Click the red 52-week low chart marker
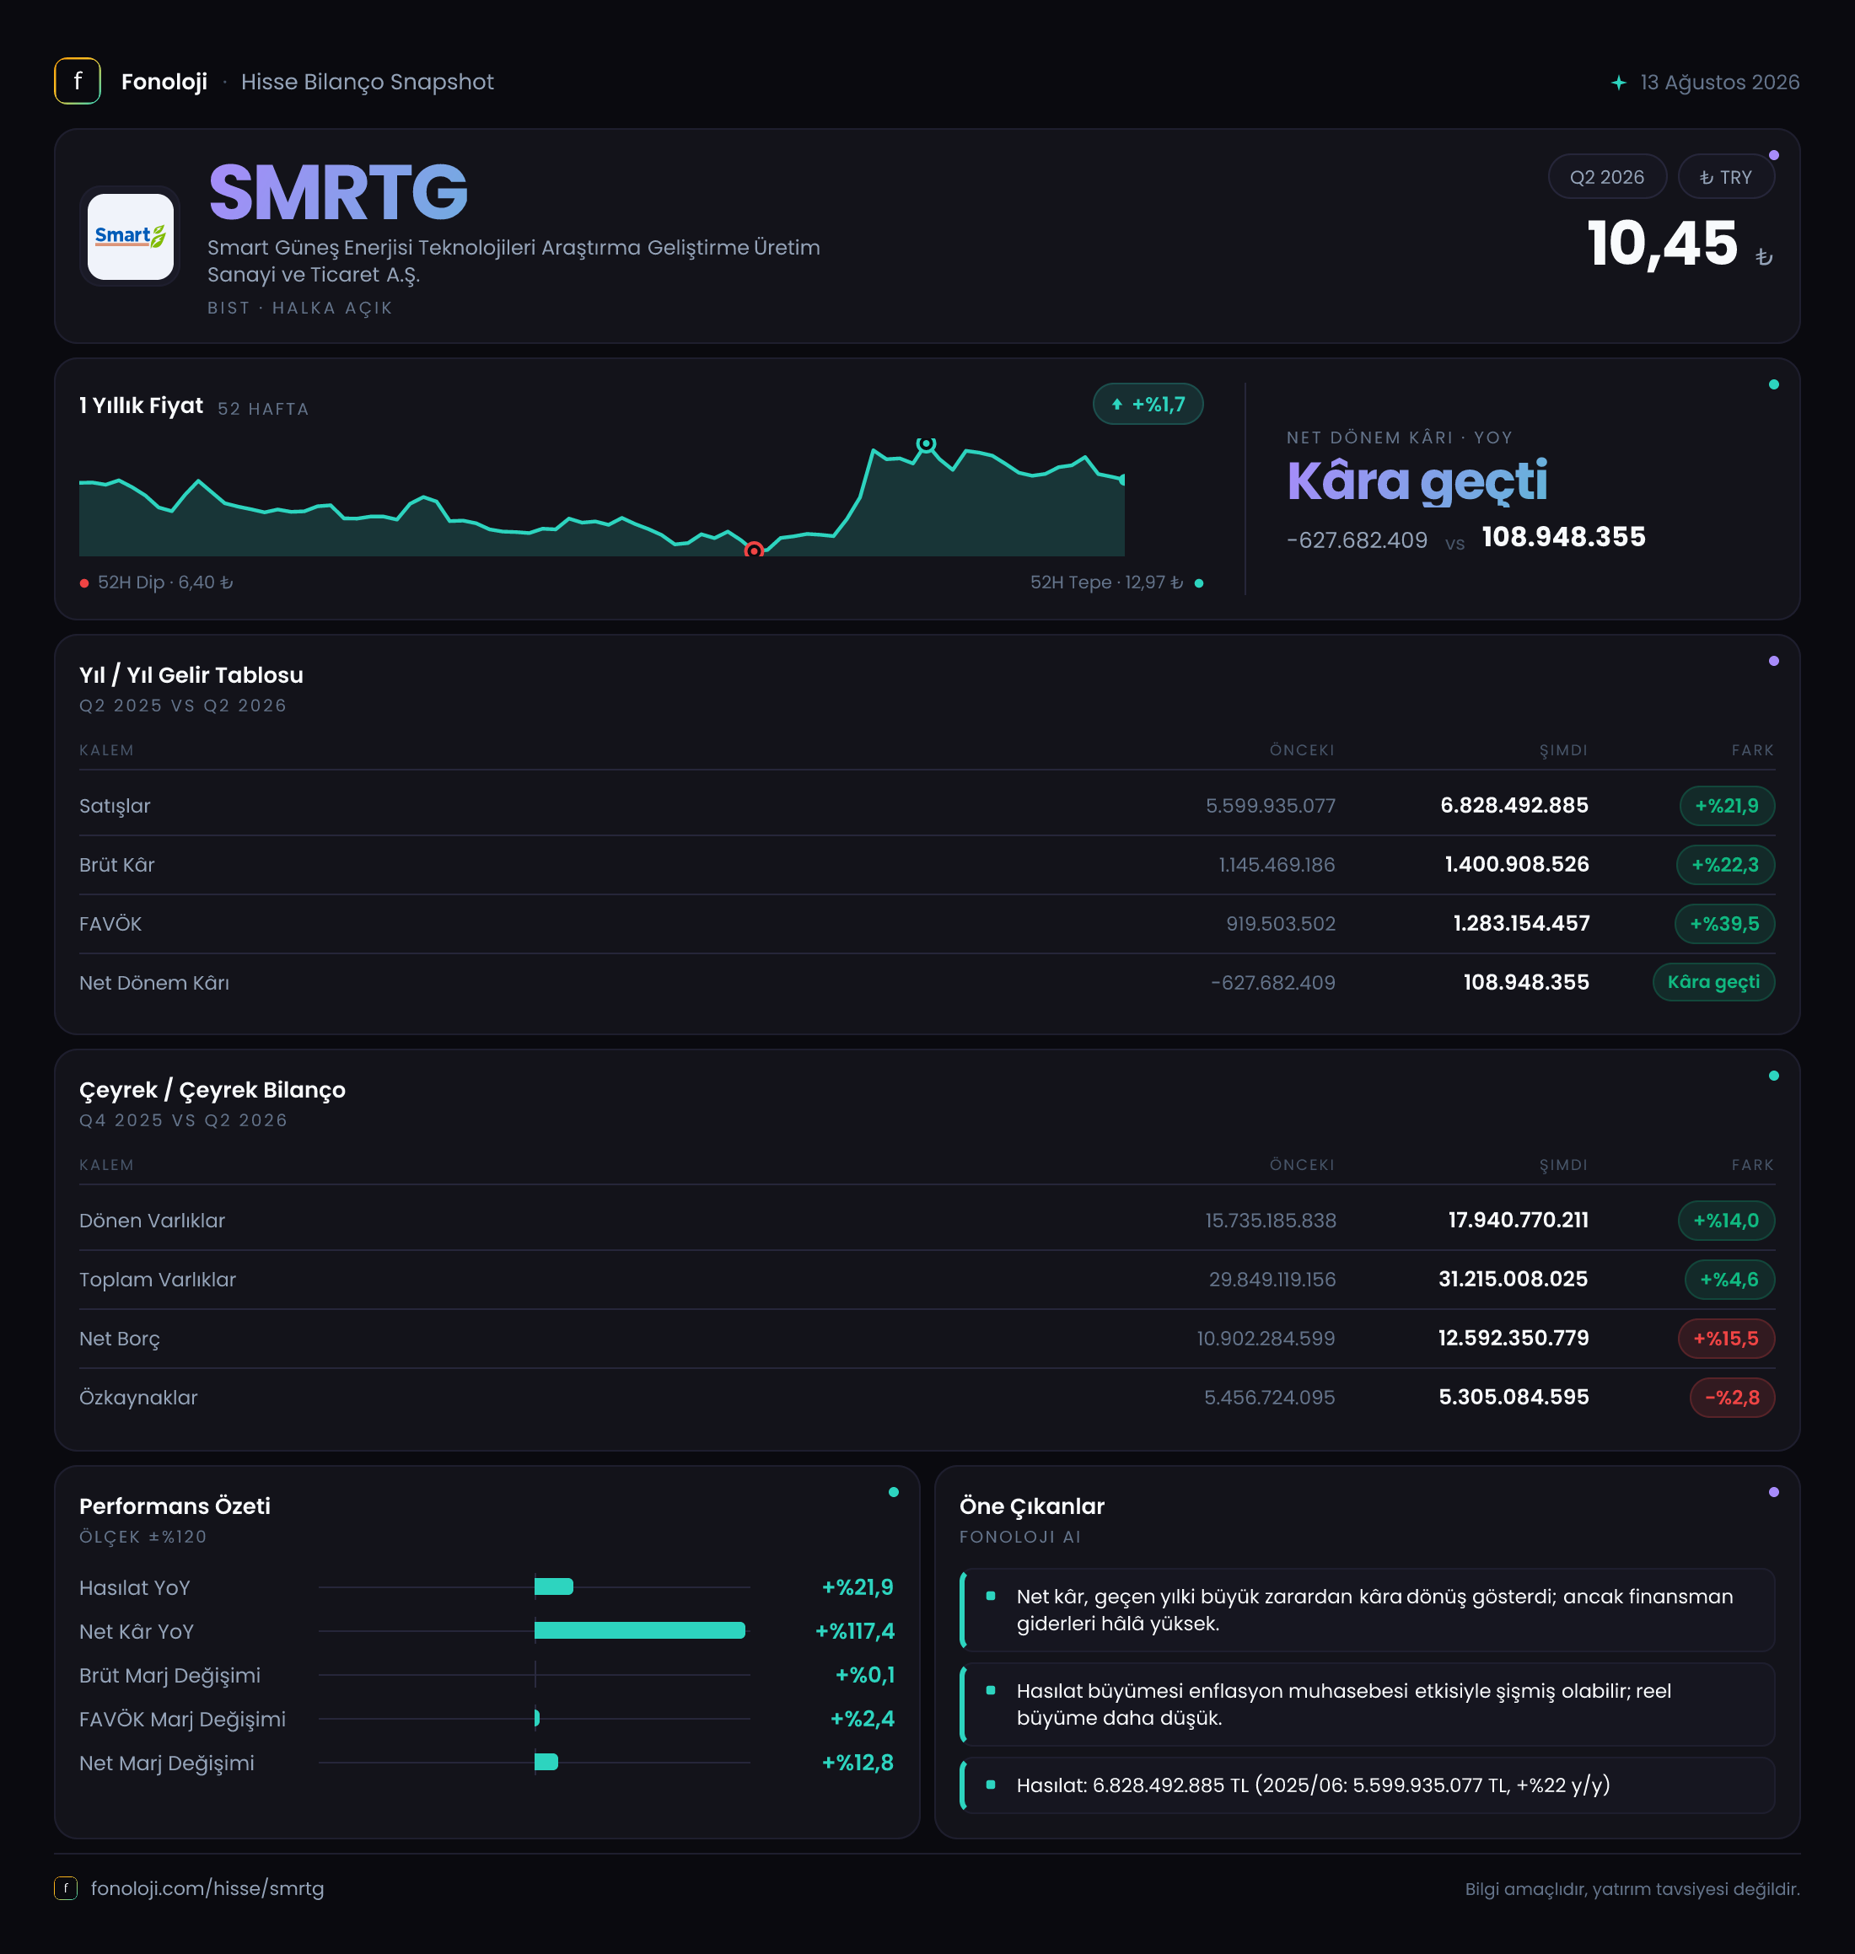The image size is (1855, 1954). (x=754, y=550)
